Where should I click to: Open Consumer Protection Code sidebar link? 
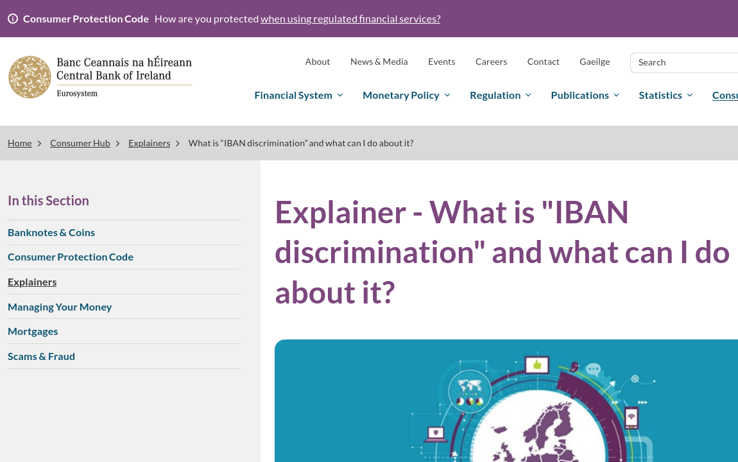pos(71,257)
